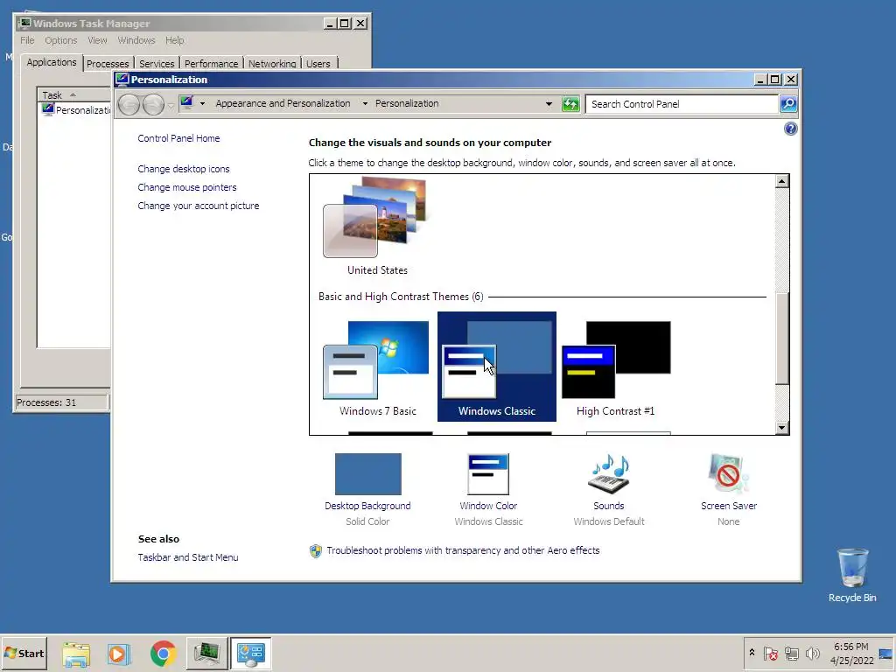Open the View menu in Task Manager

(97, 40)
